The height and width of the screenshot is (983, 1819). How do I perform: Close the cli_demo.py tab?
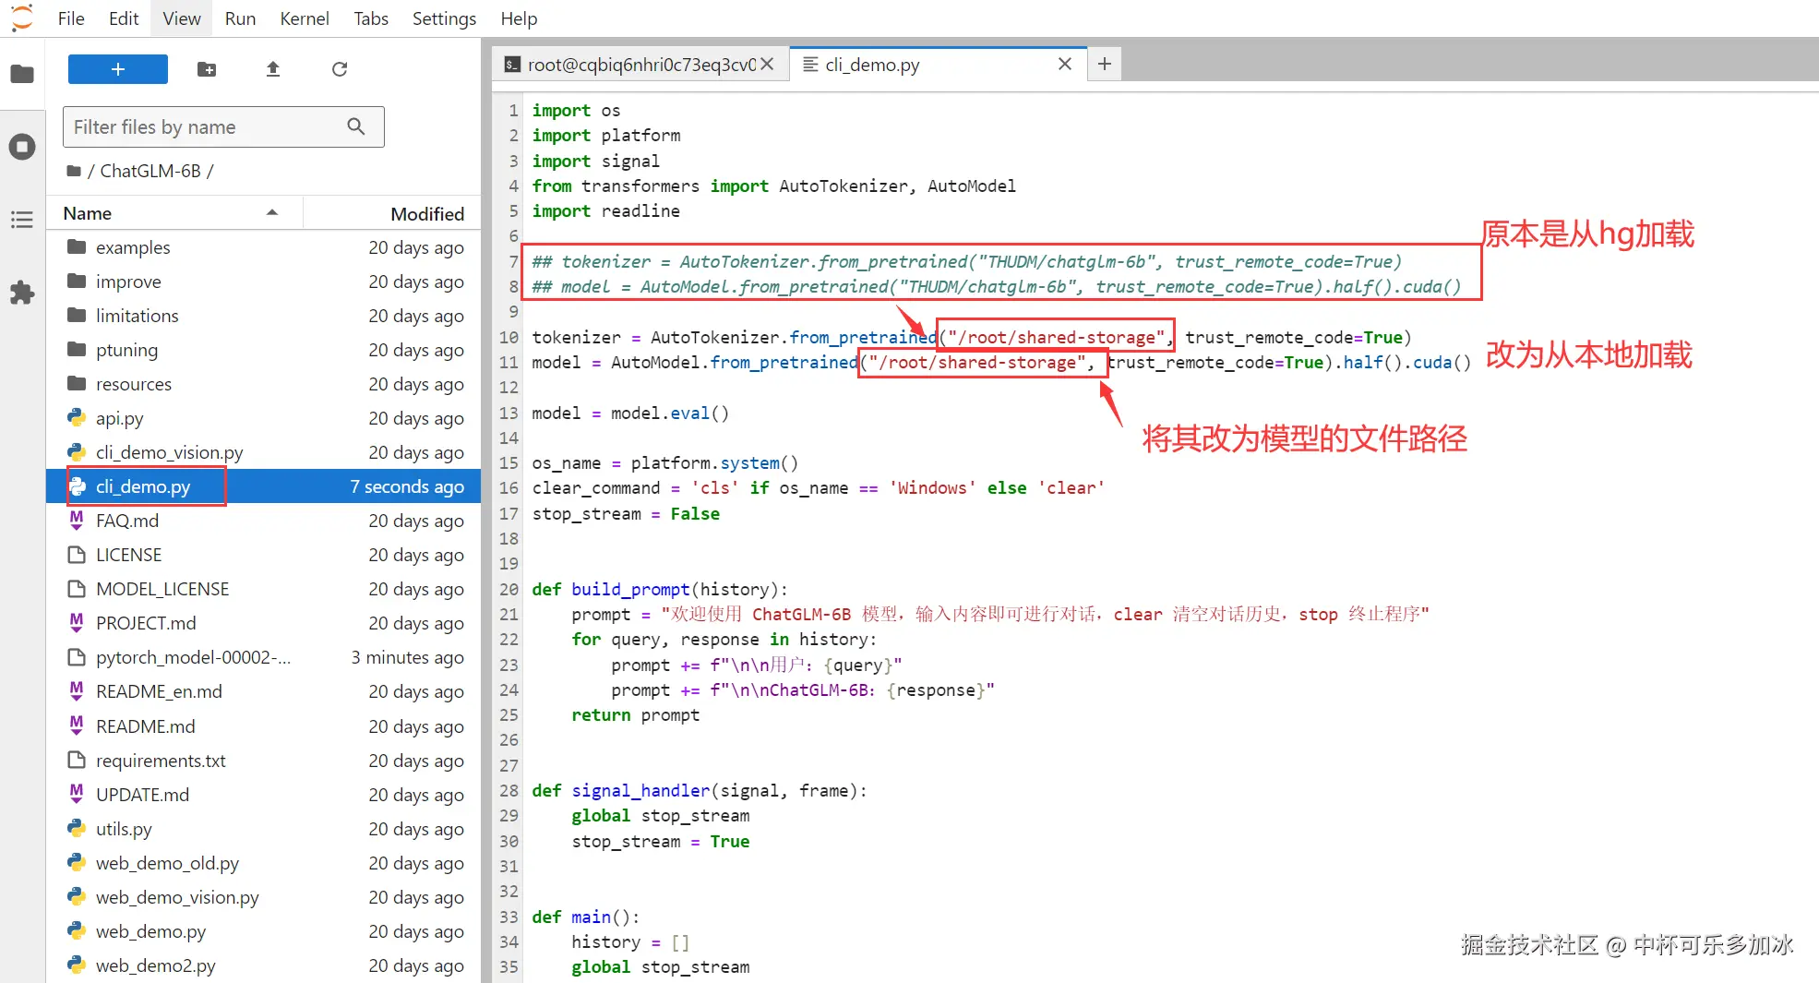[1065, 64]
